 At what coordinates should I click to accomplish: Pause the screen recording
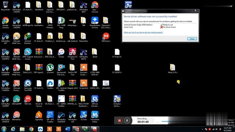(127, 121)
